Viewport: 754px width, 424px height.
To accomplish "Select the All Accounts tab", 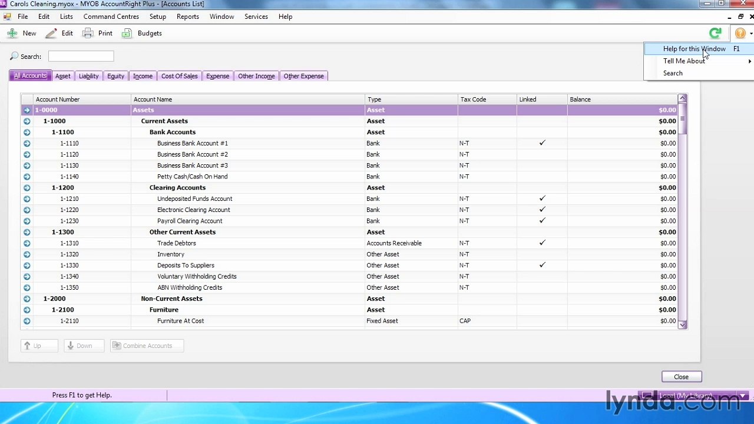I will pyautogui.click(x=30, y=76).
